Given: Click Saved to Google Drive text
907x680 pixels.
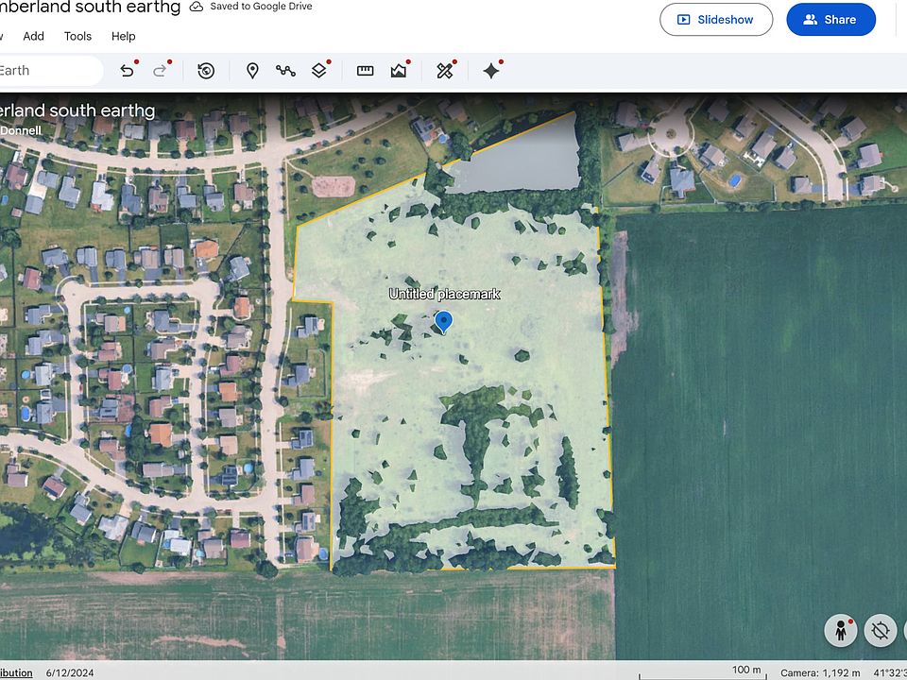Looking at the screenshot, I should click(261, 7).
